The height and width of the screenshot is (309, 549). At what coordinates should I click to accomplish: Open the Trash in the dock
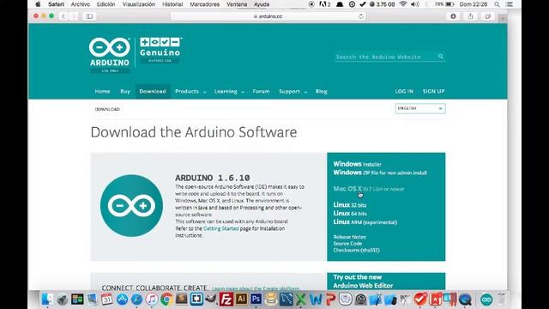pos(502,300)
